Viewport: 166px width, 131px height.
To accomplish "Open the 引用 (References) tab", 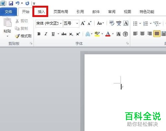I will (x=80, y=12).
